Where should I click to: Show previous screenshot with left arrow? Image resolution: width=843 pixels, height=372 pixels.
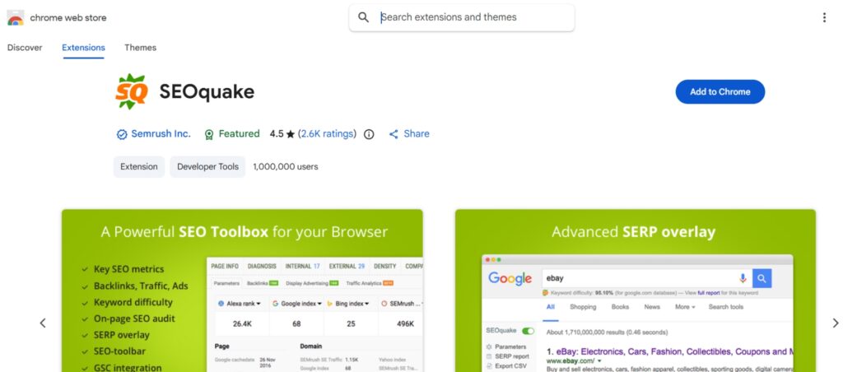[43, 323]
